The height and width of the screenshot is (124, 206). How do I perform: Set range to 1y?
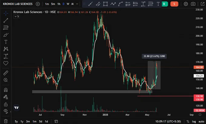22,121
